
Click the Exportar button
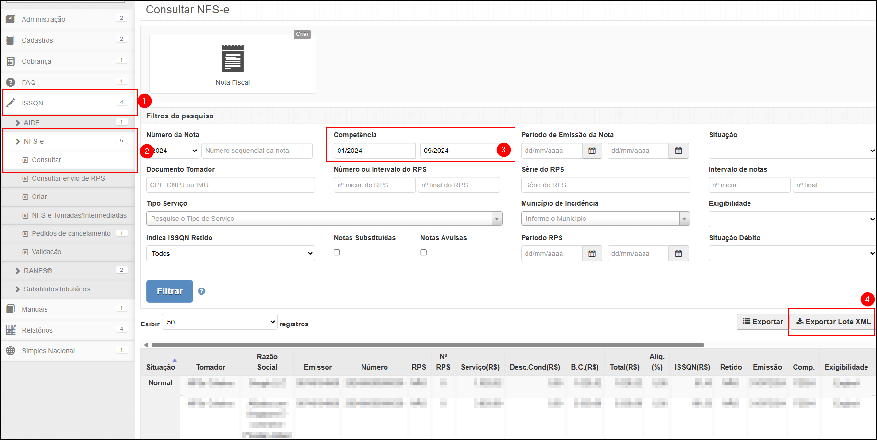coord(763,322)
